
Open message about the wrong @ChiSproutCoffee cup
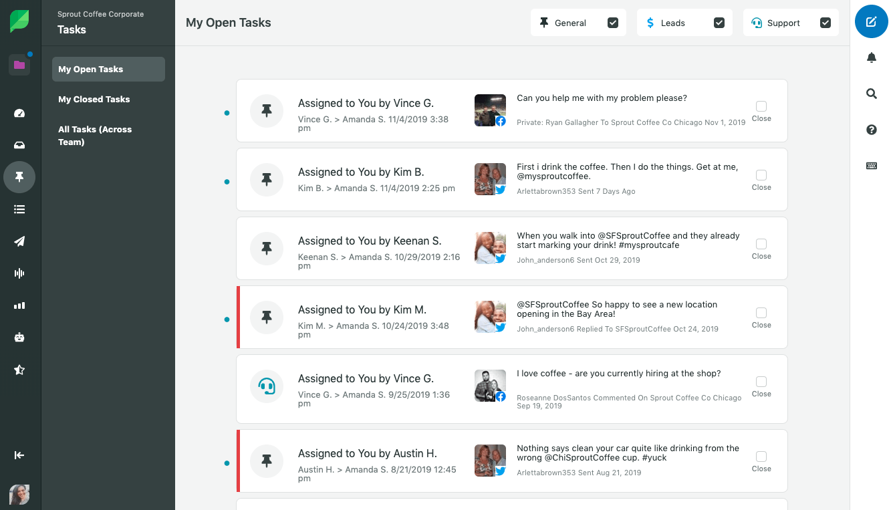coord(628,453)
